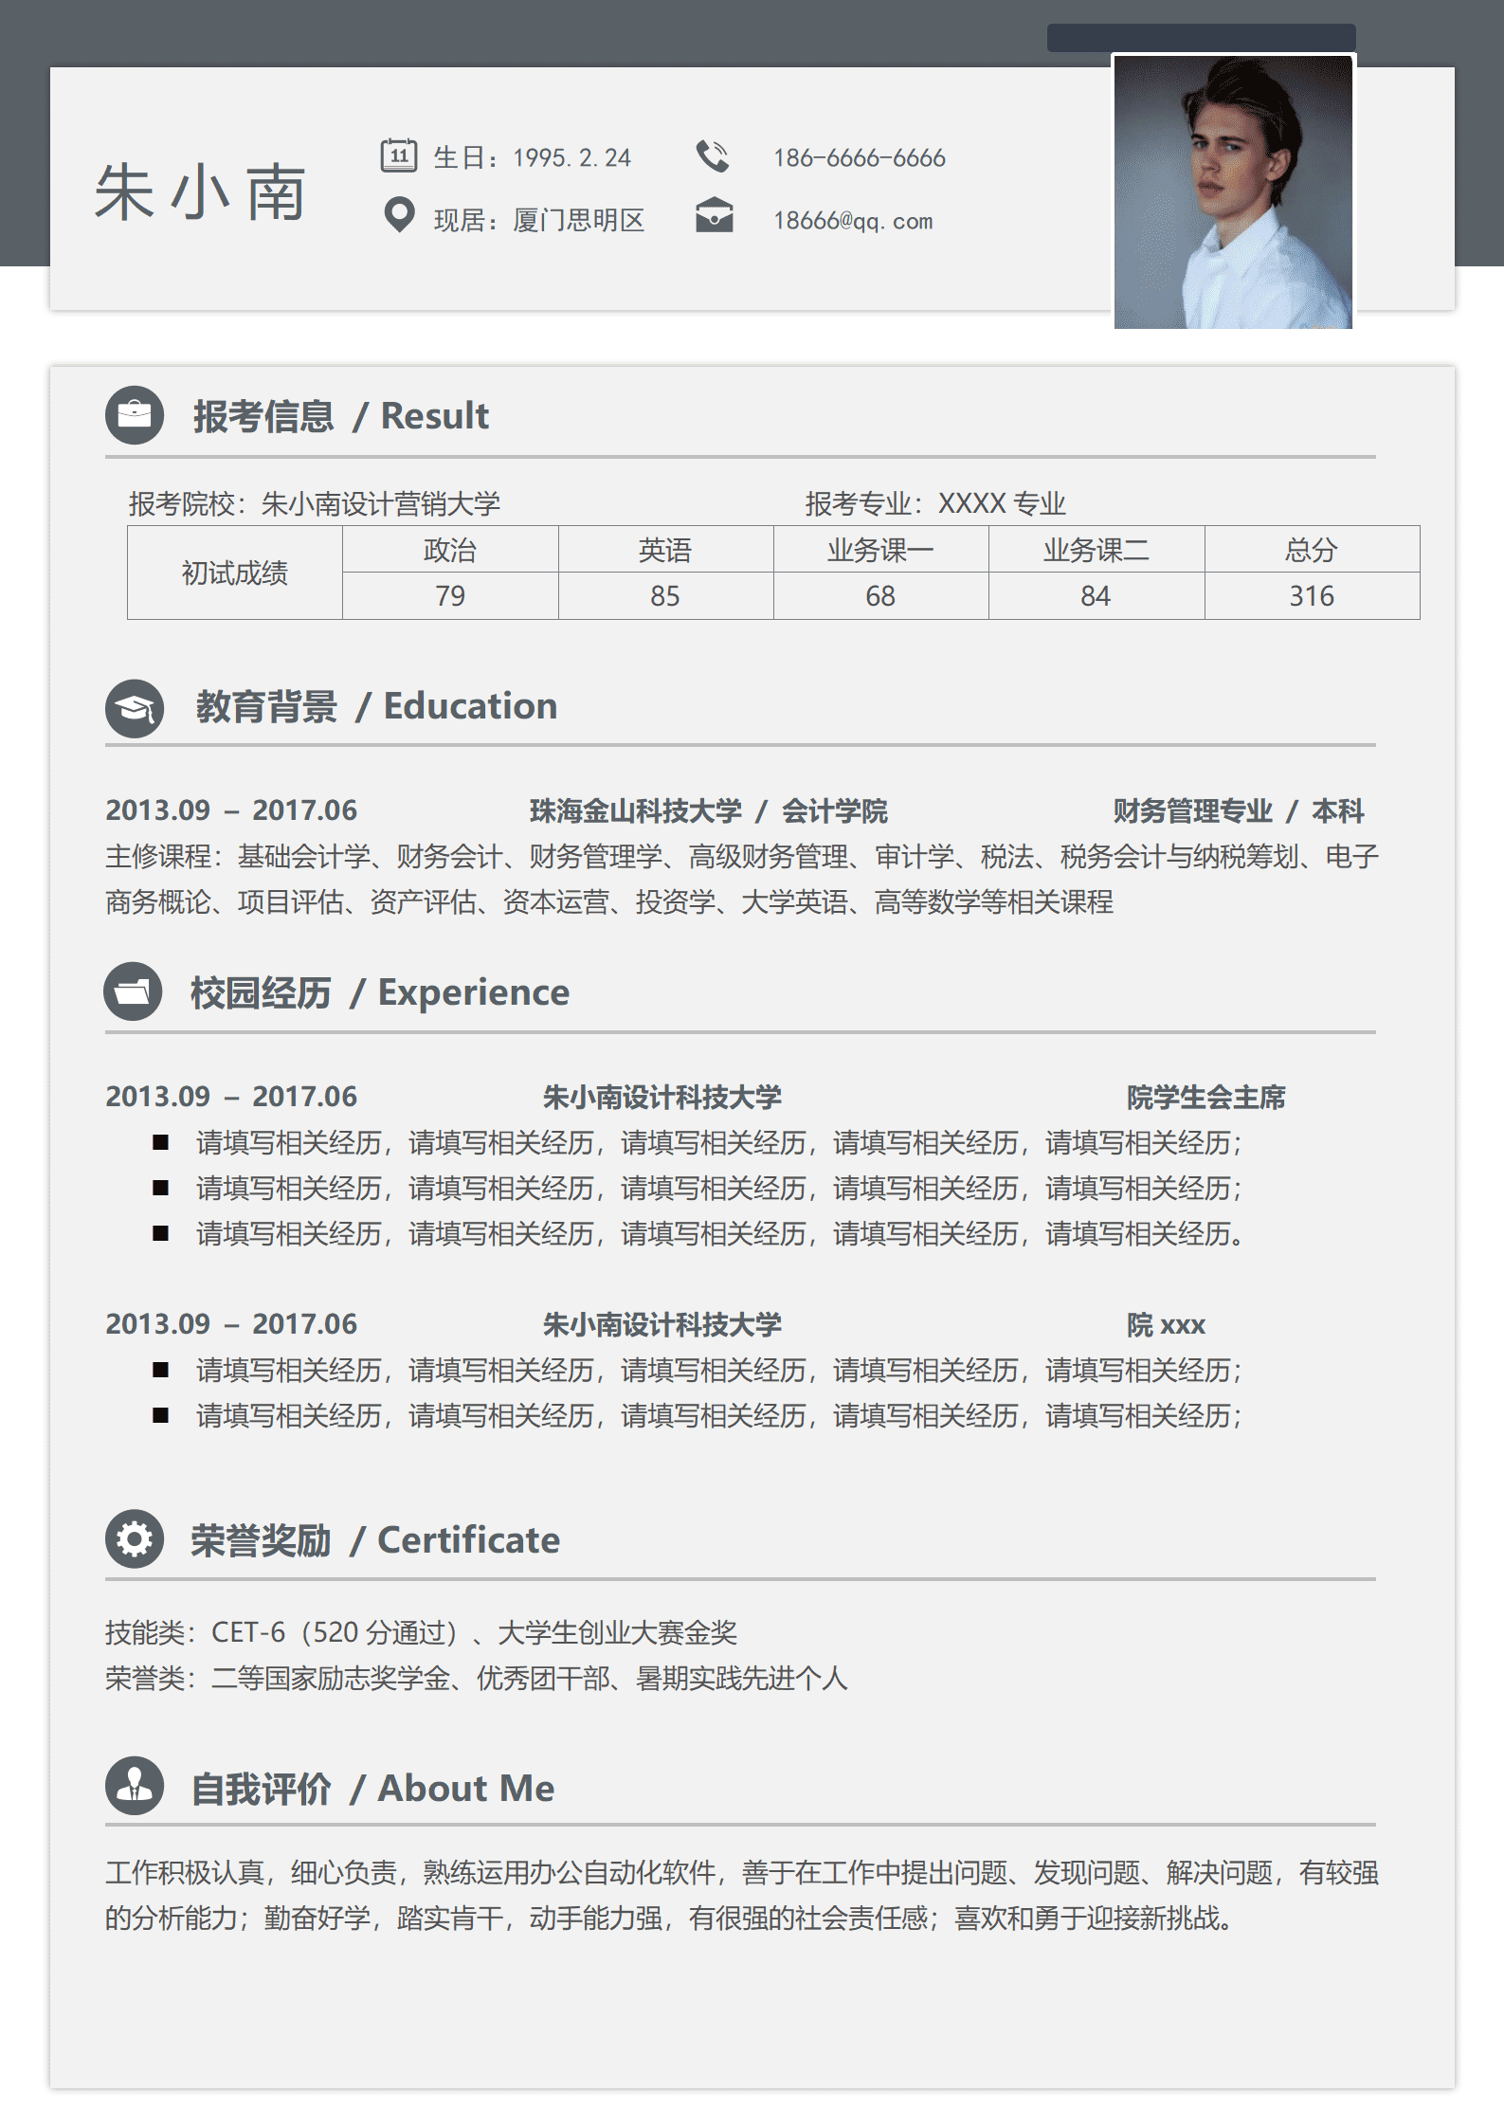Click the 业务课一 column header
The image size is (1504, 2128).
(880, 550)
